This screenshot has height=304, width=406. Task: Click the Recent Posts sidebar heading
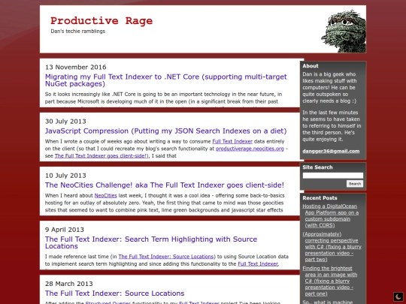(320, 198)
